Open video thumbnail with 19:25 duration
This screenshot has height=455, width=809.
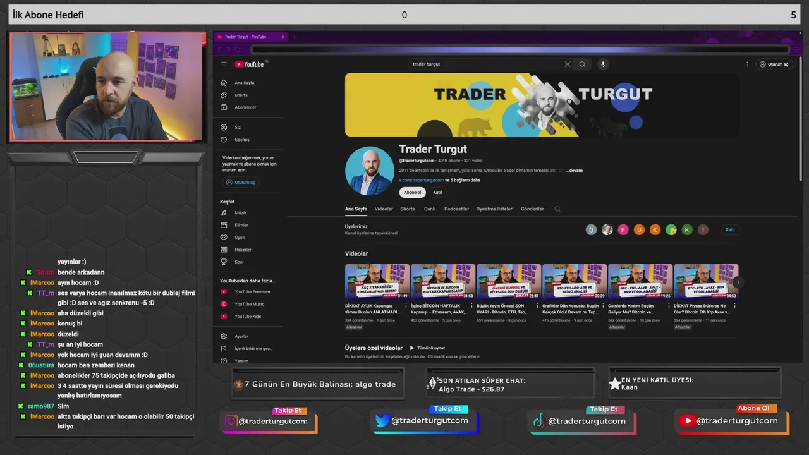[640, 281]
